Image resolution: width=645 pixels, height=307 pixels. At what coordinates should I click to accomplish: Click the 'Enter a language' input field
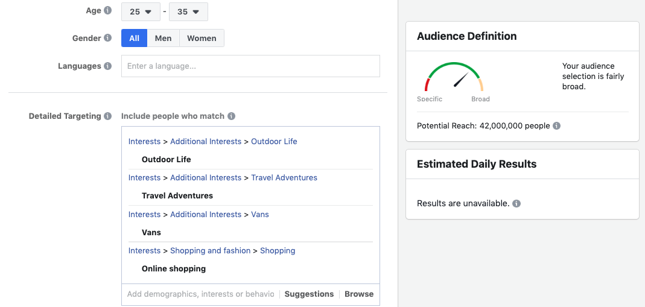click(250, 66)
